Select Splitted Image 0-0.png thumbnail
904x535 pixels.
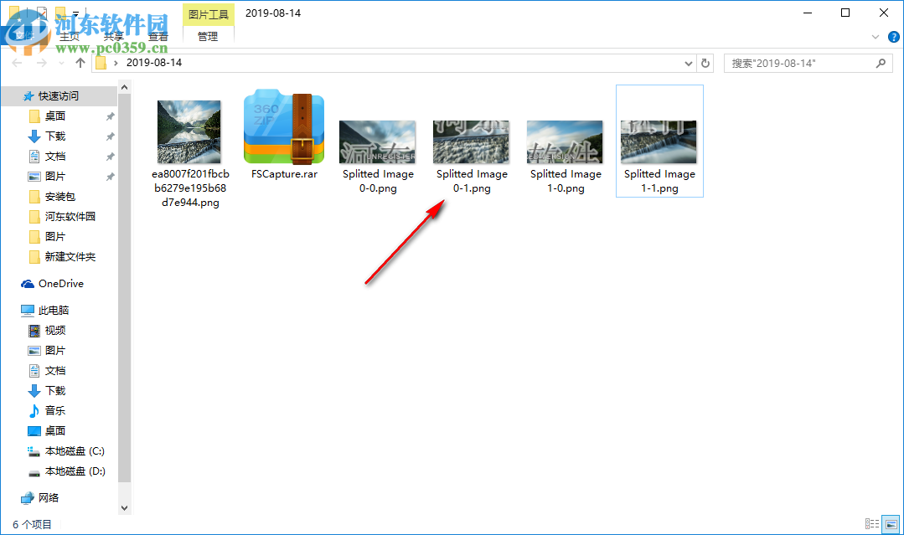pos(378,142)
